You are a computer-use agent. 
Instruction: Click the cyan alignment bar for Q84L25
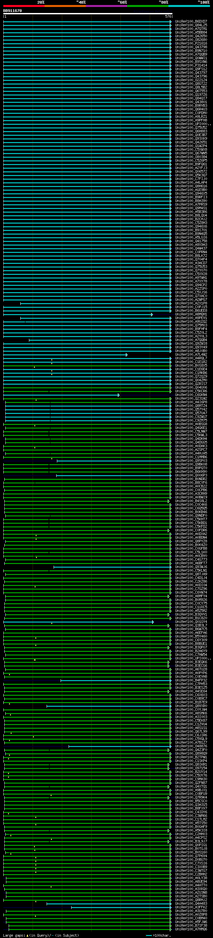[x=87, y=26]
